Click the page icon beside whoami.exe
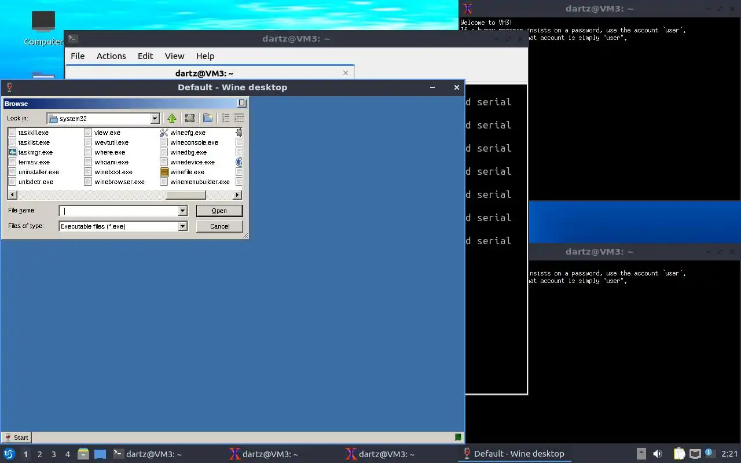741x463 pixels. click(x=88, y=162)
